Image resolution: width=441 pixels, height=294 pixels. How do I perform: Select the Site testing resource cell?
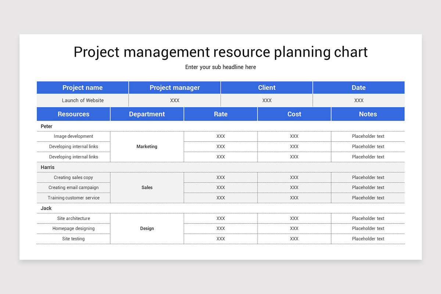coord(73,239)
